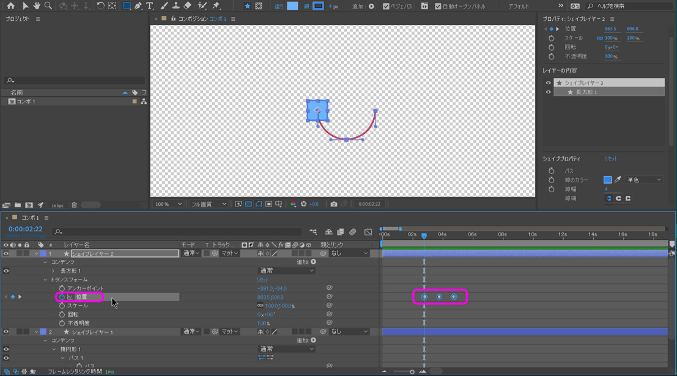Click リセット in the shape properties section
677x376 pixels.
610,159
